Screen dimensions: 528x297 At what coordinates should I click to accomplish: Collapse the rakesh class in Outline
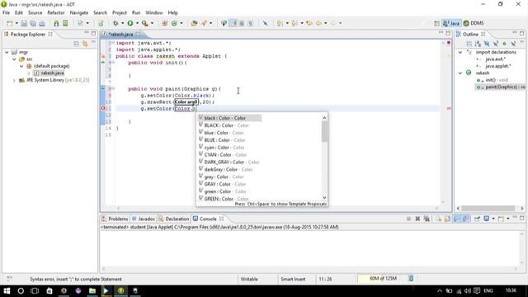(x=460, y=73)
